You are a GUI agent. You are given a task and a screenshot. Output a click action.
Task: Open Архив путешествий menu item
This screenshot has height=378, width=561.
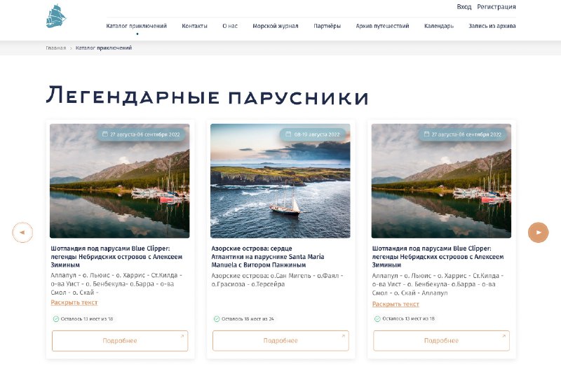click(382, 26)
